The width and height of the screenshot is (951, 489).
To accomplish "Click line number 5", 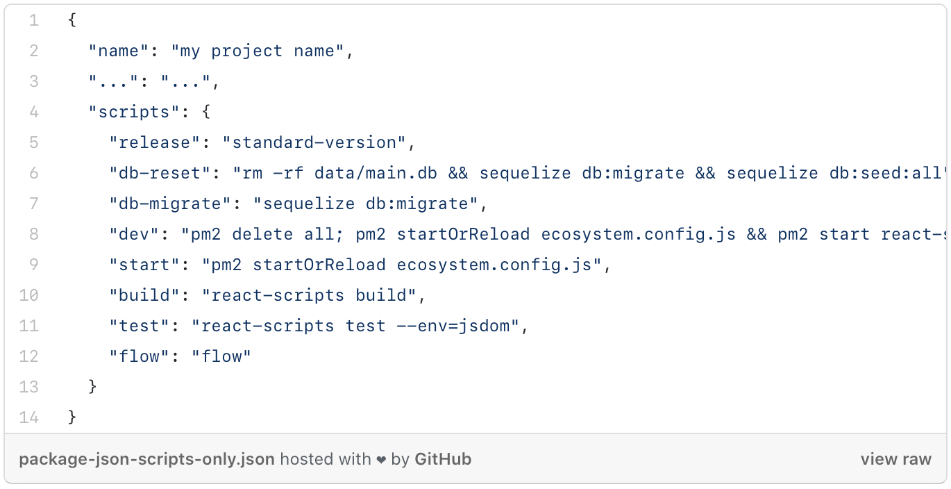I will [34, 142].
